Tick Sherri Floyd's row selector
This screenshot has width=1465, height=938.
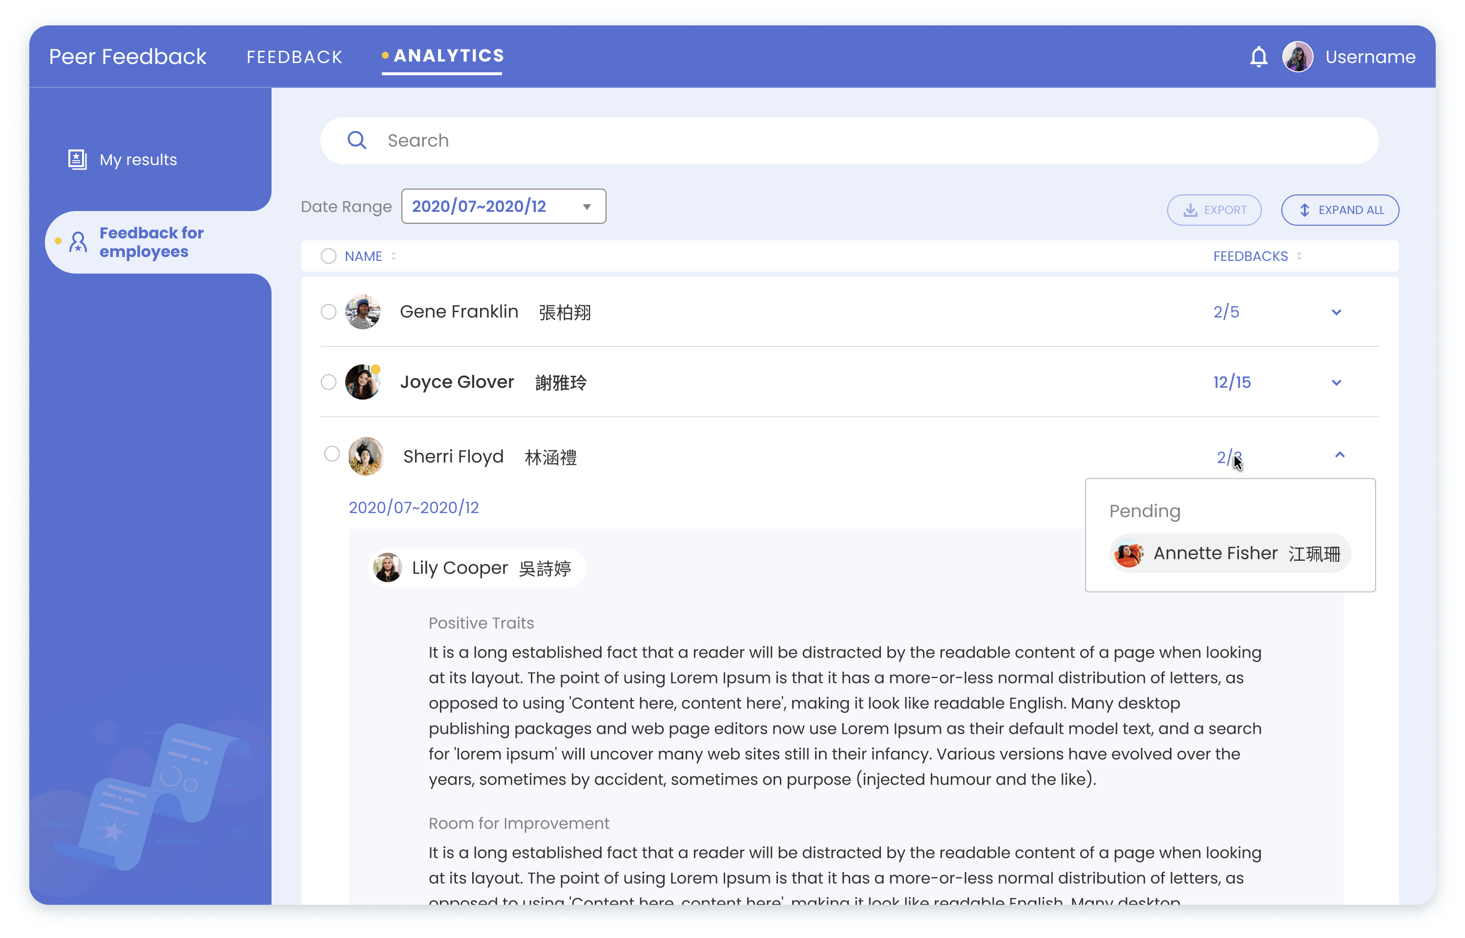(332, 454)
